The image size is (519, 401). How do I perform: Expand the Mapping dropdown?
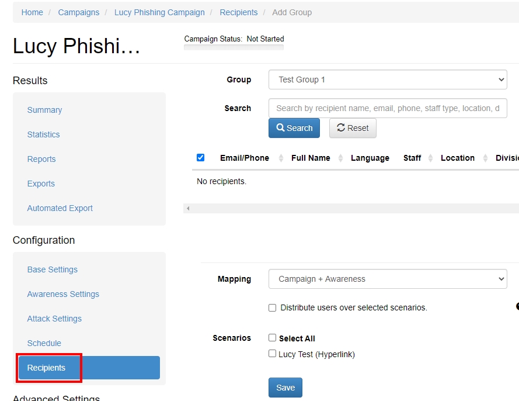[388, 279]
